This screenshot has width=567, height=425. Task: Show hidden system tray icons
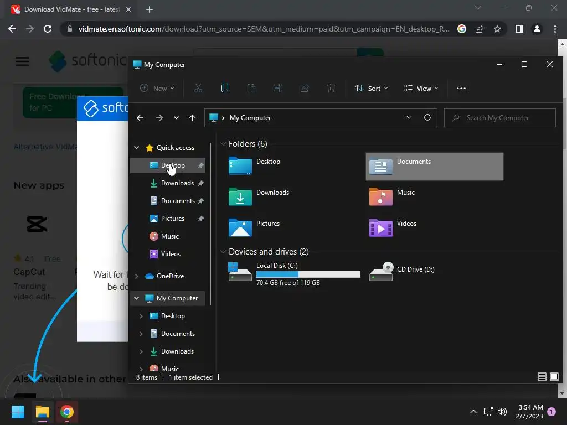[x=473, y=412]
